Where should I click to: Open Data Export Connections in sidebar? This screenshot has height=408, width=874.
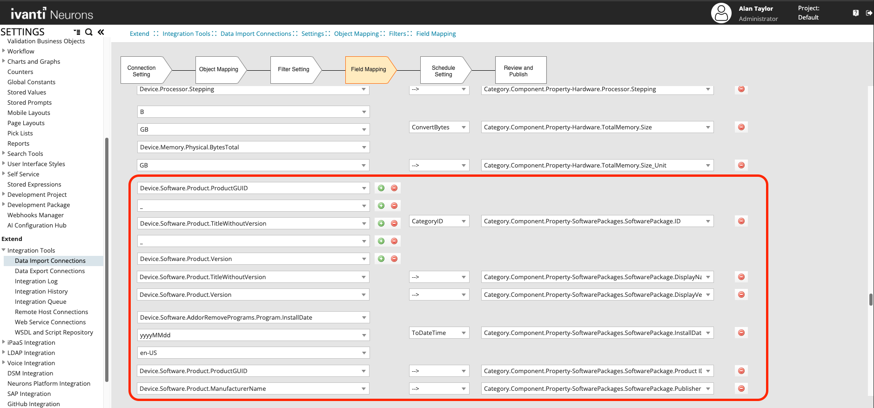click(x=50, y=271)
